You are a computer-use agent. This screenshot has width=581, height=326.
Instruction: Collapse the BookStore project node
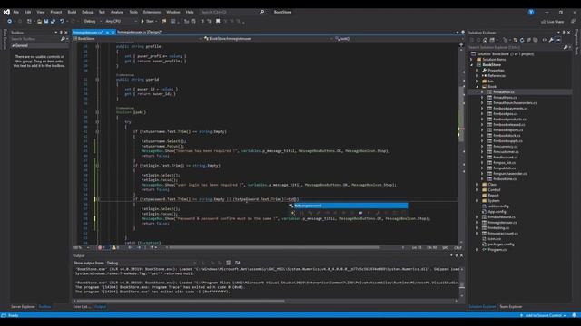click(472, 64)
